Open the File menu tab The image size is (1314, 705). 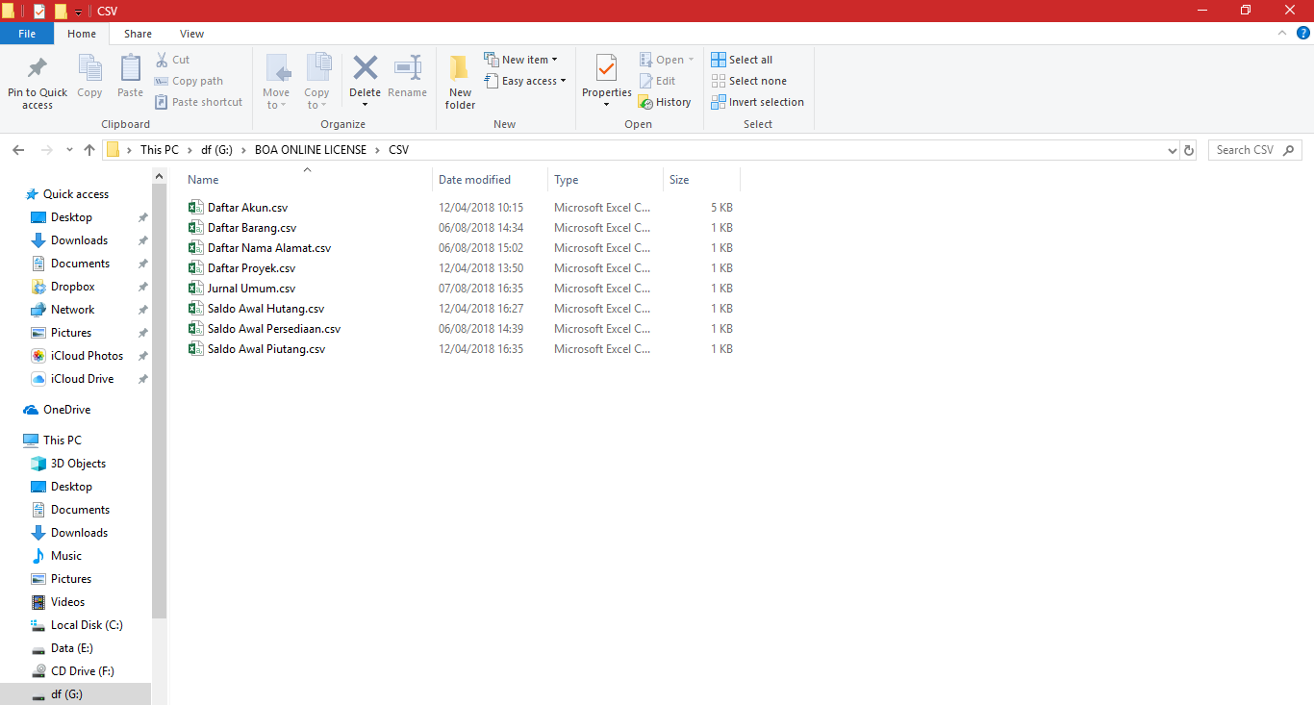pyautogui.click(x=27, y=34)
